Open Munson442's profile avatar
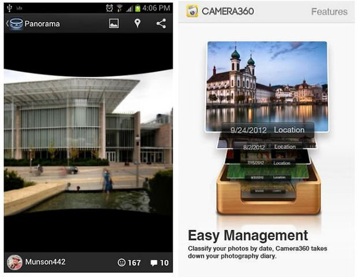Image resolution: width=358 pixels, height=277 pixels. (x=14, y=262)
